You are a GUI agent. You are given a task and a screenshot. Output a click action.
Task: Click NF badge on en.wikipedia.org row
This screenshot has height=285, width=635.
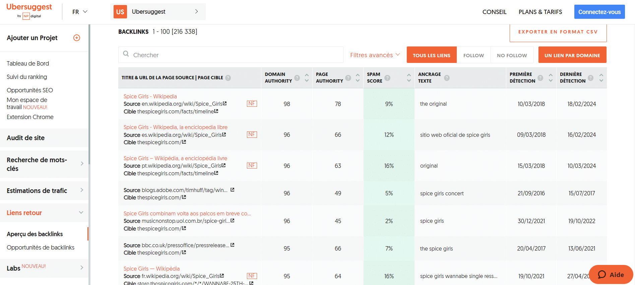(252, 104)
